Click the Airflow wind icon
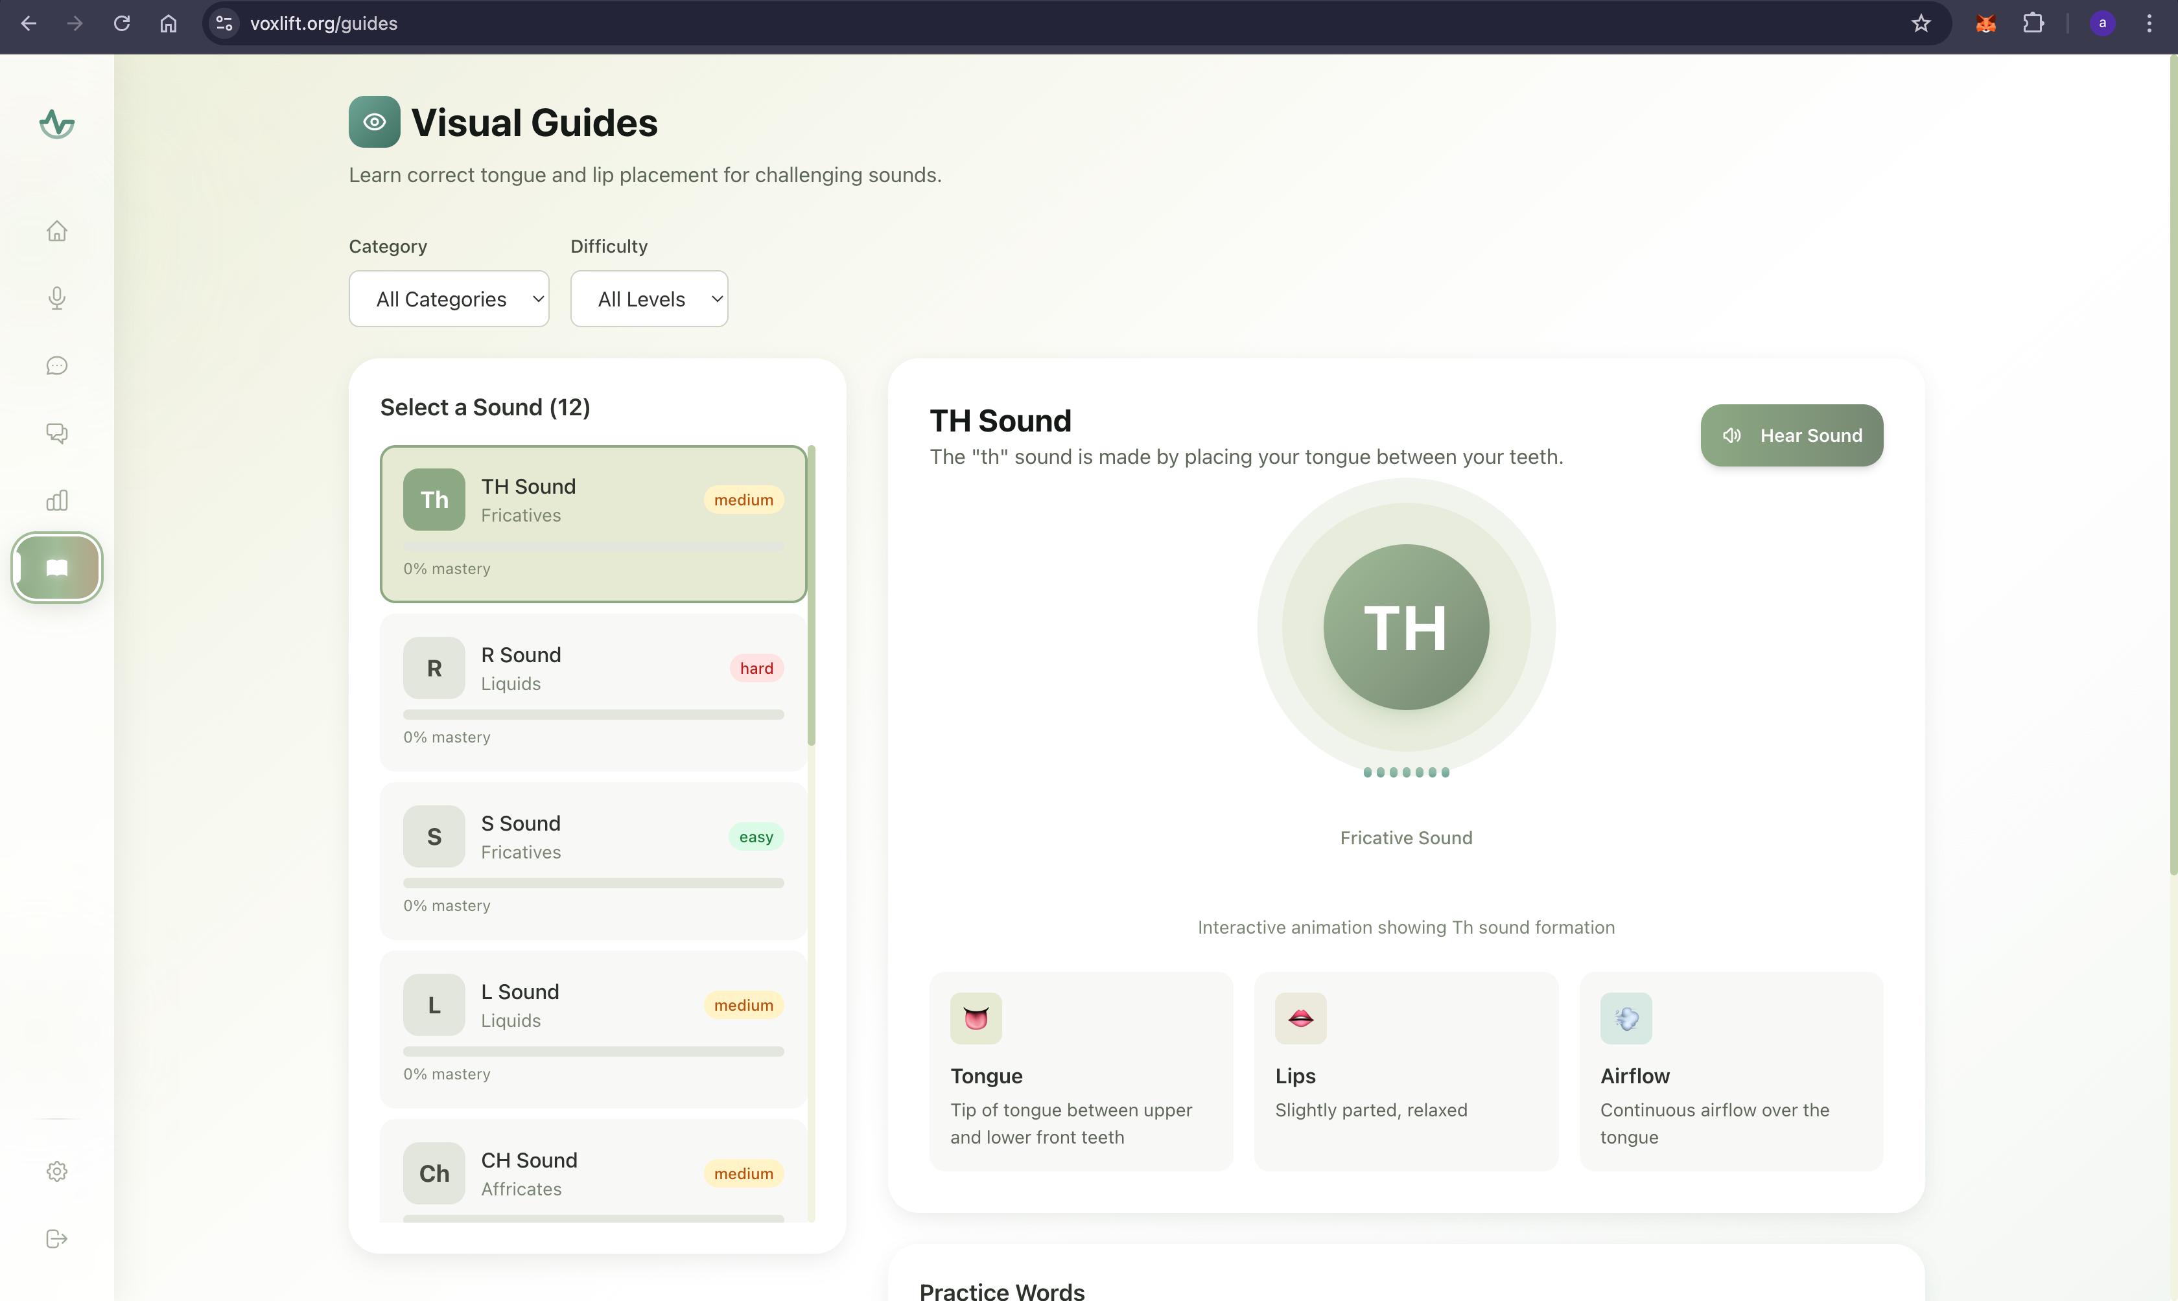The image size is (2178, 1301). pos(1626,1018)
